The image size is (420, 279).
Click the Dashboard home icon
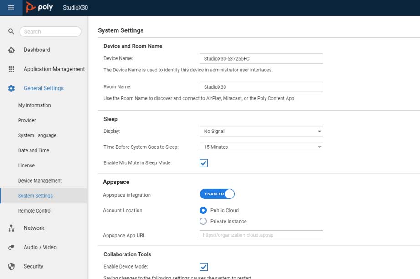[11, 50]
